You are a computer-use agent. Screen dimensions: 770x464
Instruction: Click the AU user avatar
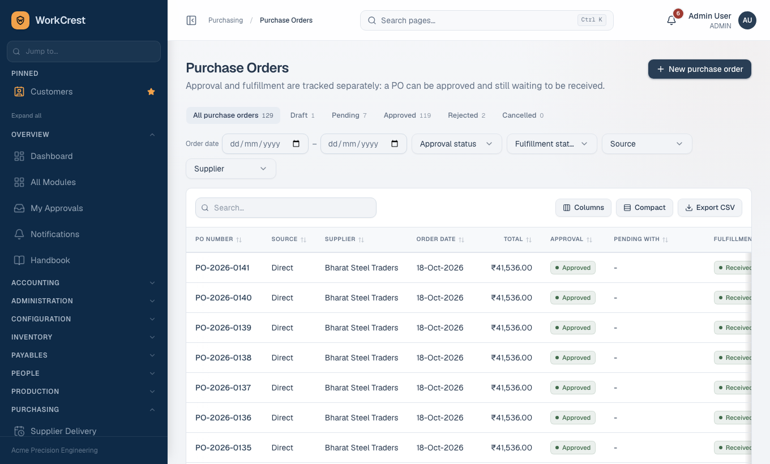tap(747, 20)
